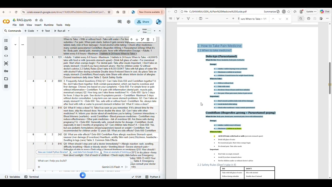Star the RAG.ipynb notebook
332x187 pixels.
point(36,20)
